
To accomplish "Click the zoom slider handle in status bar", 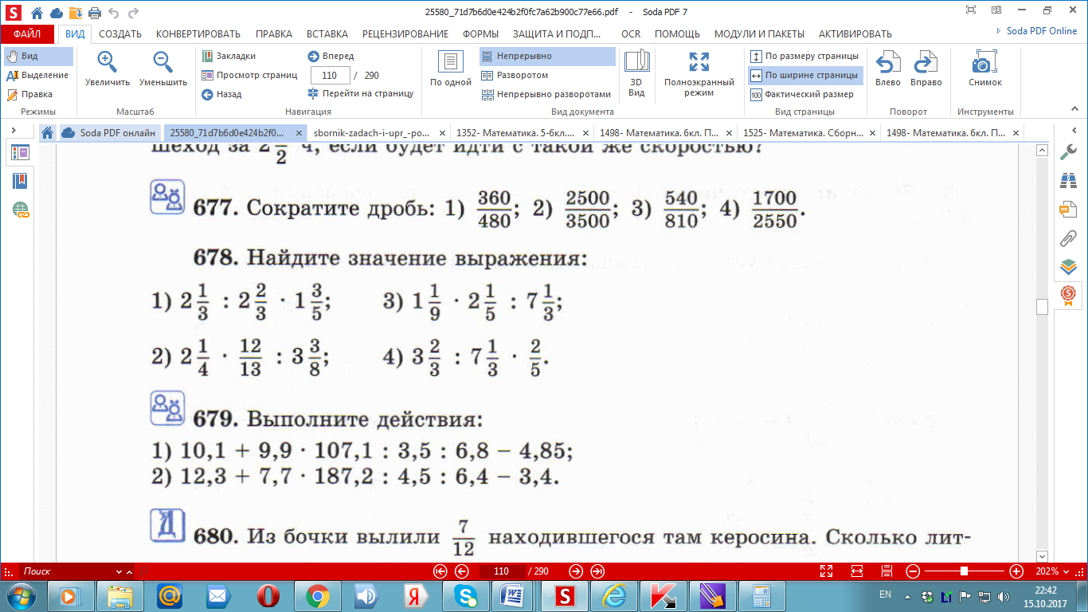I will point(965,571).
